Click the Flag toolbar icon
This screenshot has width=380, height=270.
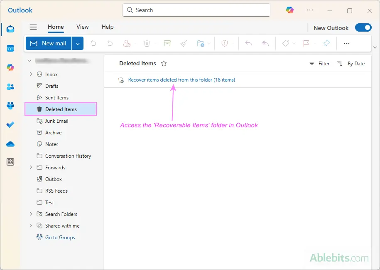pyautogui.click(x=306, y=43)
